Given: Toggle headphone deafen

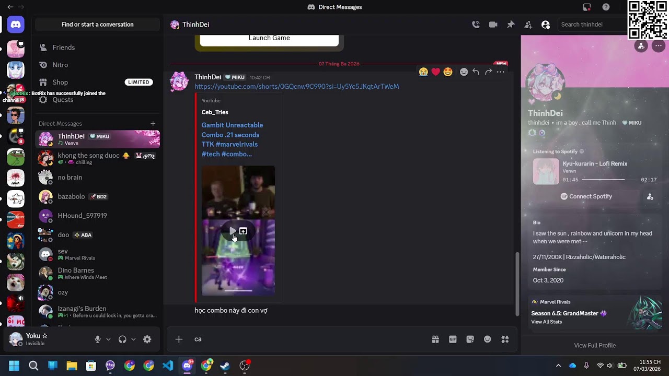Looking at the screenshot, I should (122, 339).
